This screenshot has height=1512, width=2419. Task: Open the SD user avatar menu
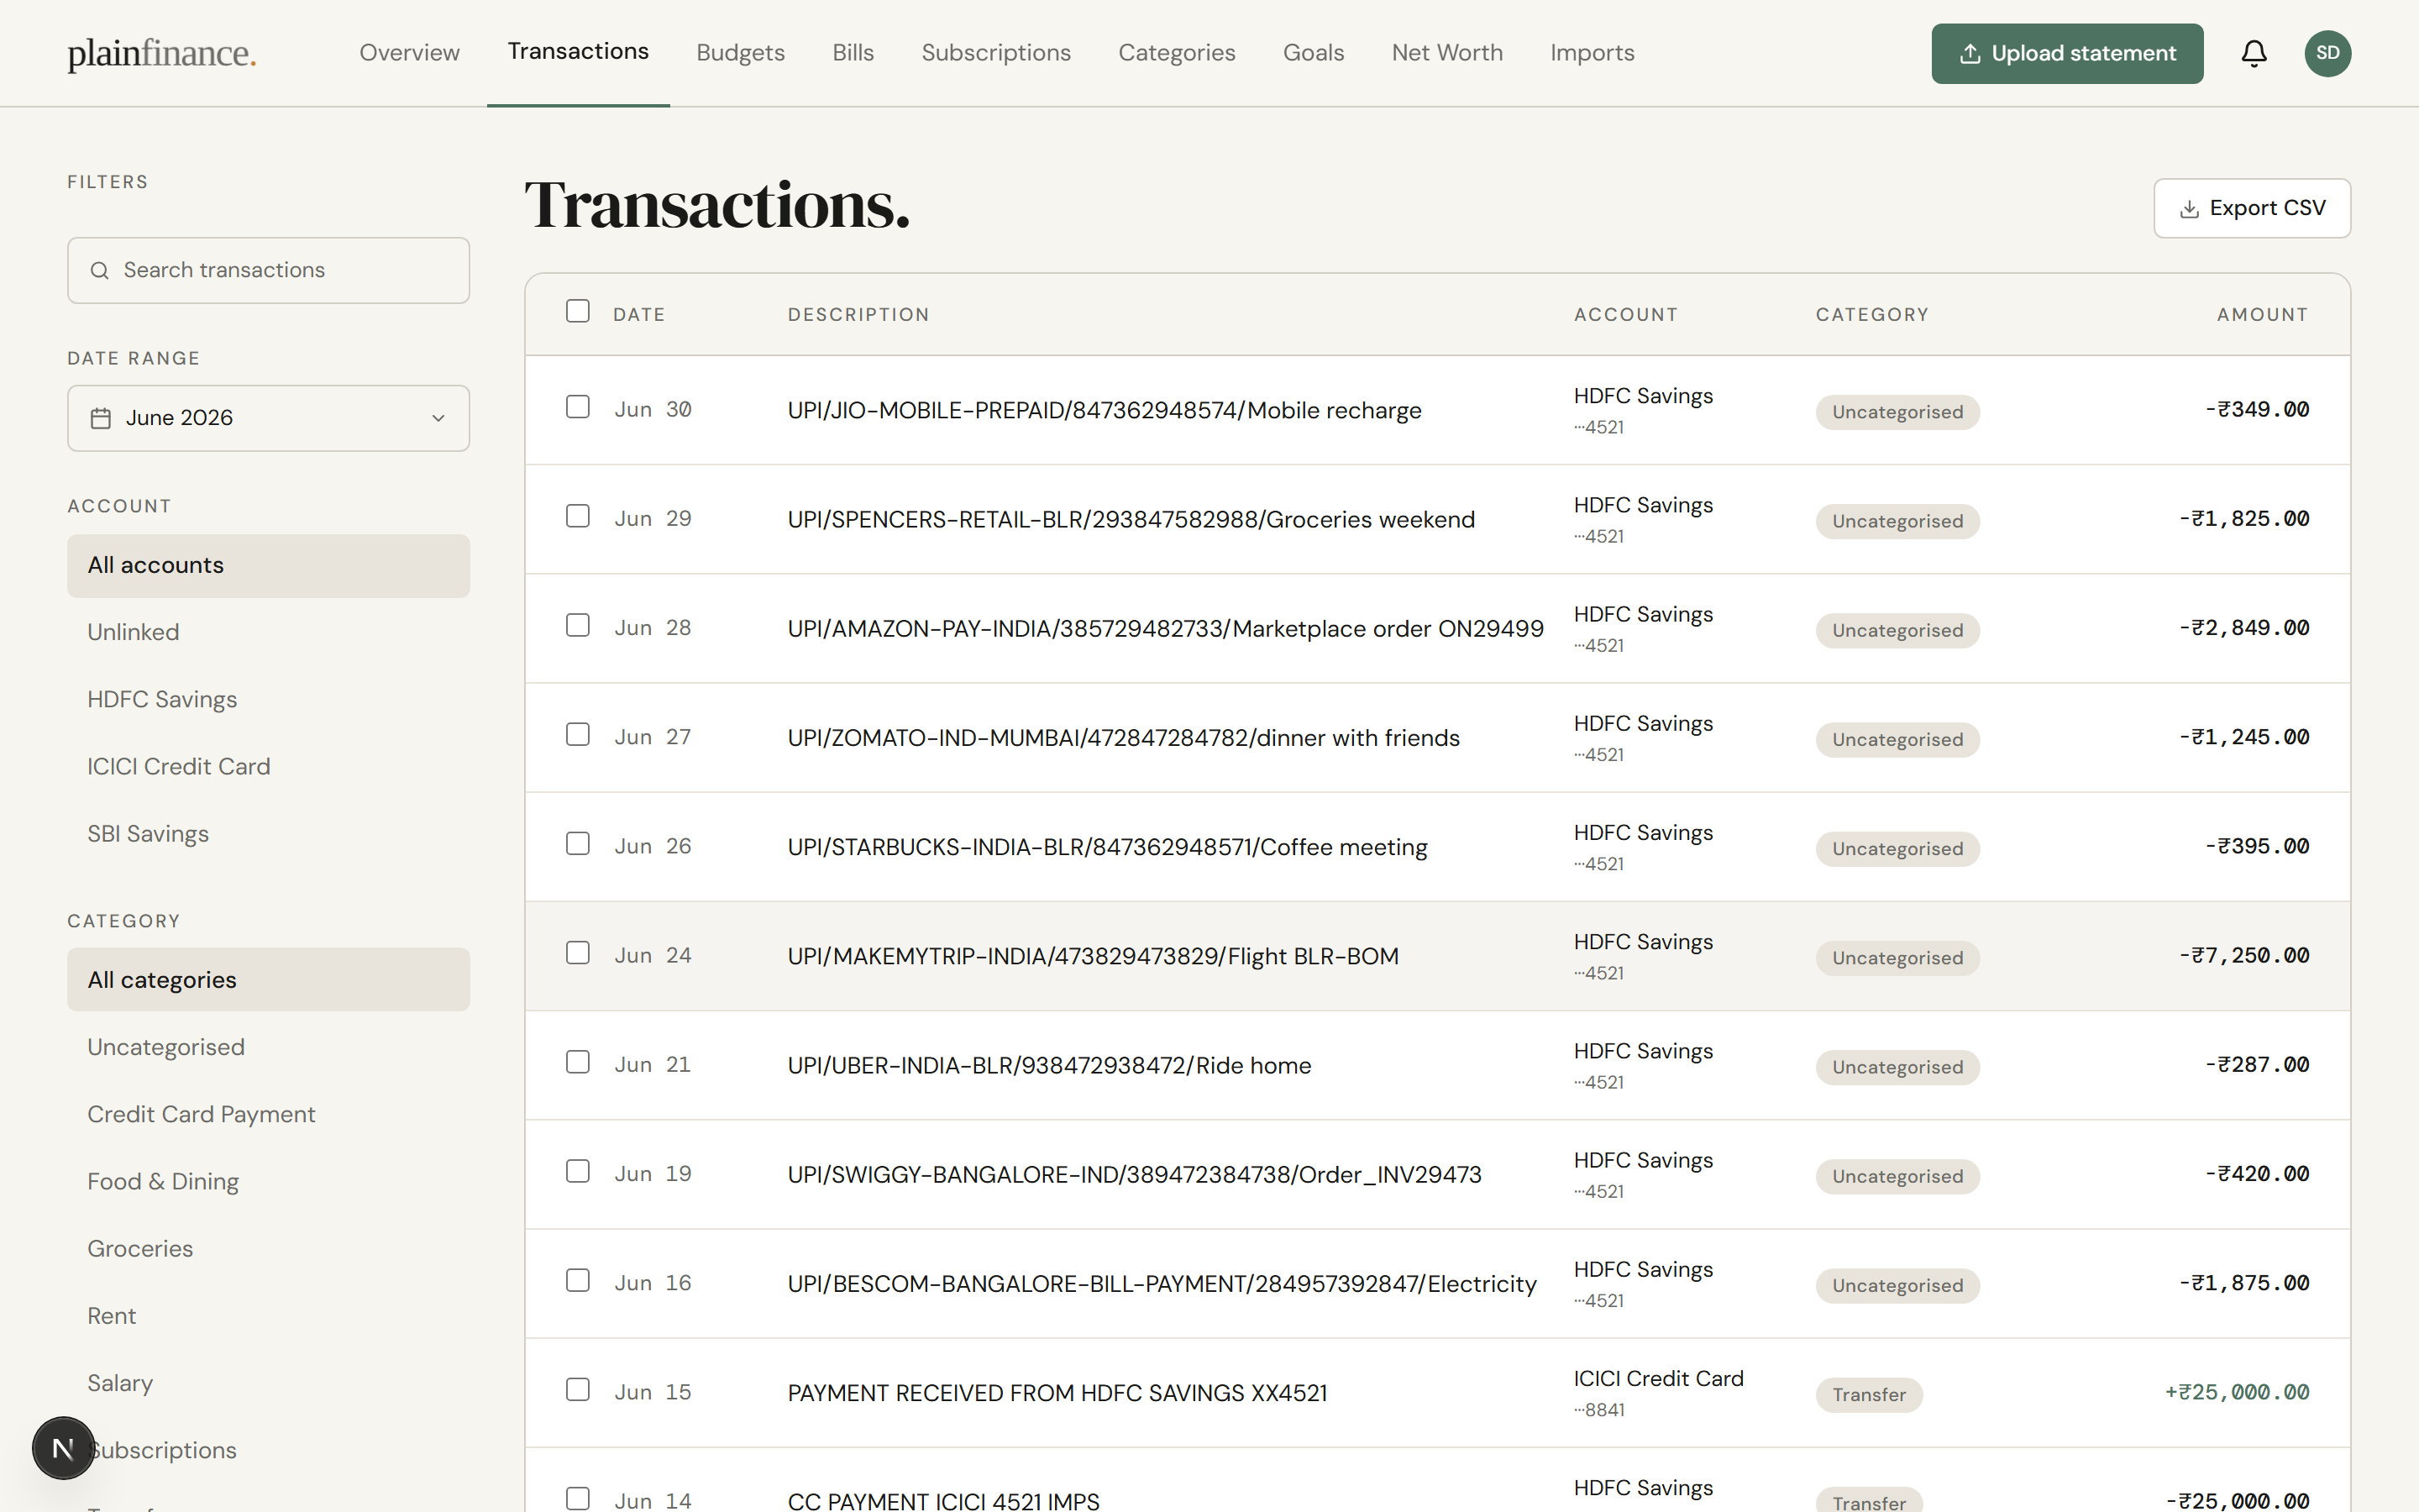coord(2327,53)
